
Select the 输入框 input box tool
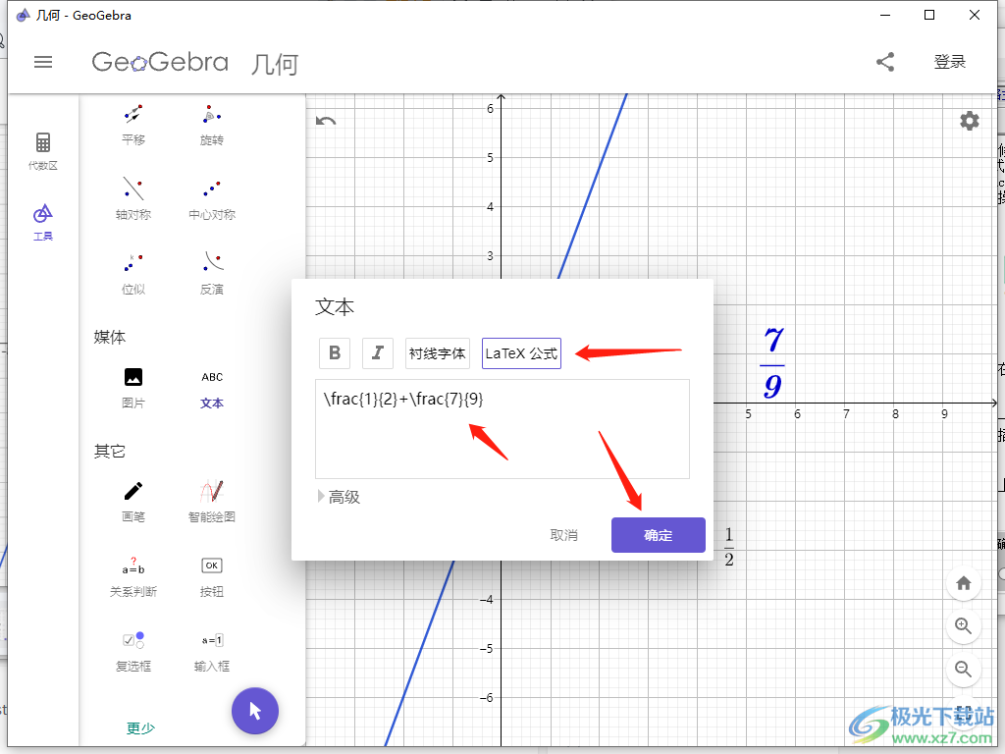click(x=212, y=651)
